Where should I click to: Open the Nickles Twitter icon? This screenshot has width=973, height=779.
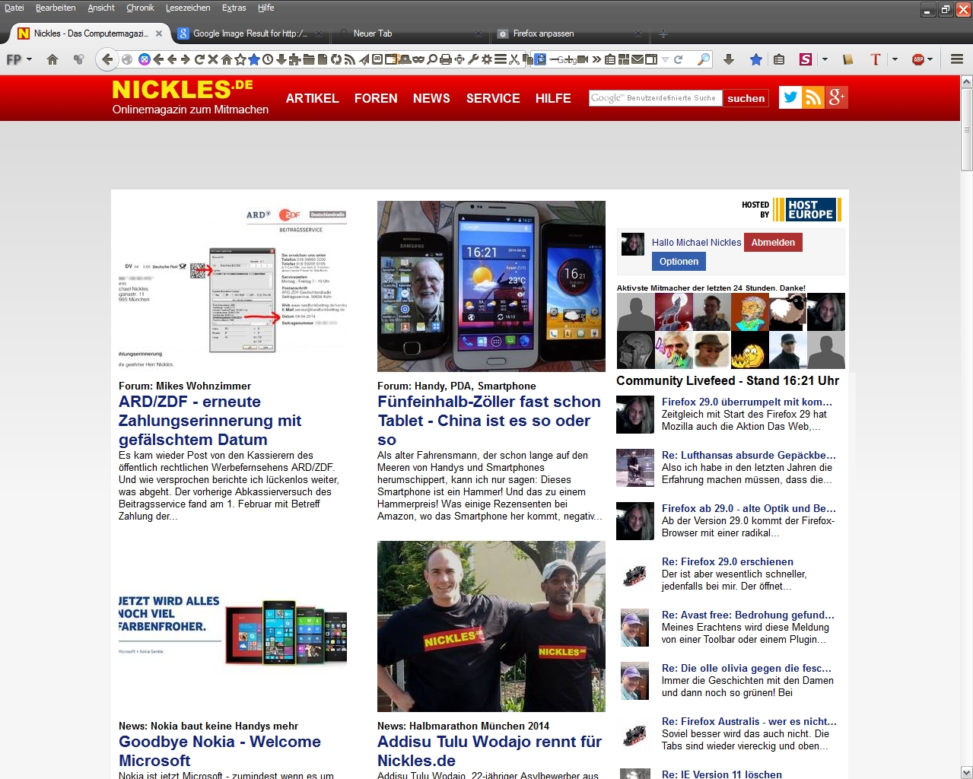790,97
